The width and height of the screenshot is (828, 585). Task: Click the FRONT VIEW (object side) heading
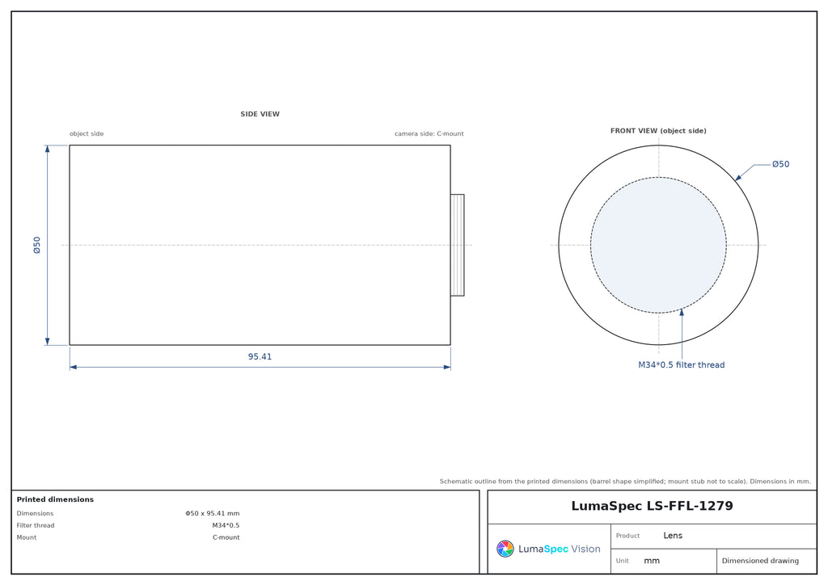(658, 131)
